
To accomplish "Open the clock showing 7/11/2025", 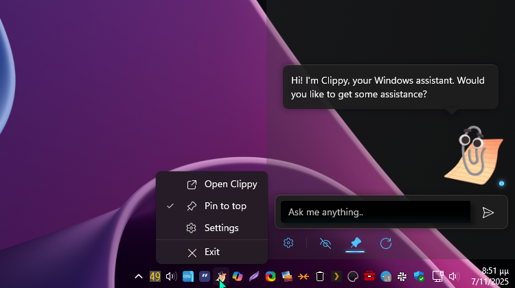I will pos(490,276).
